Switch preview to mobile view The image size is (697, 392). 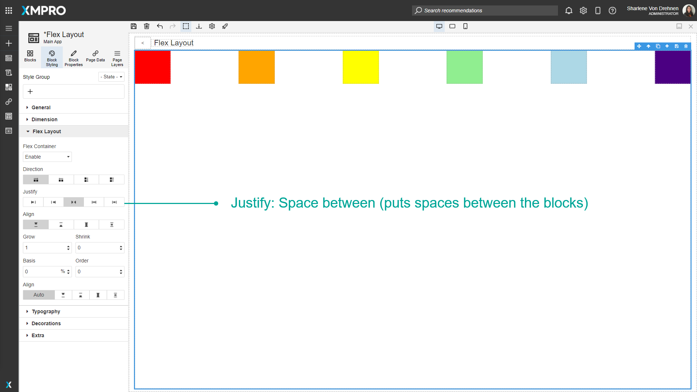466,26
